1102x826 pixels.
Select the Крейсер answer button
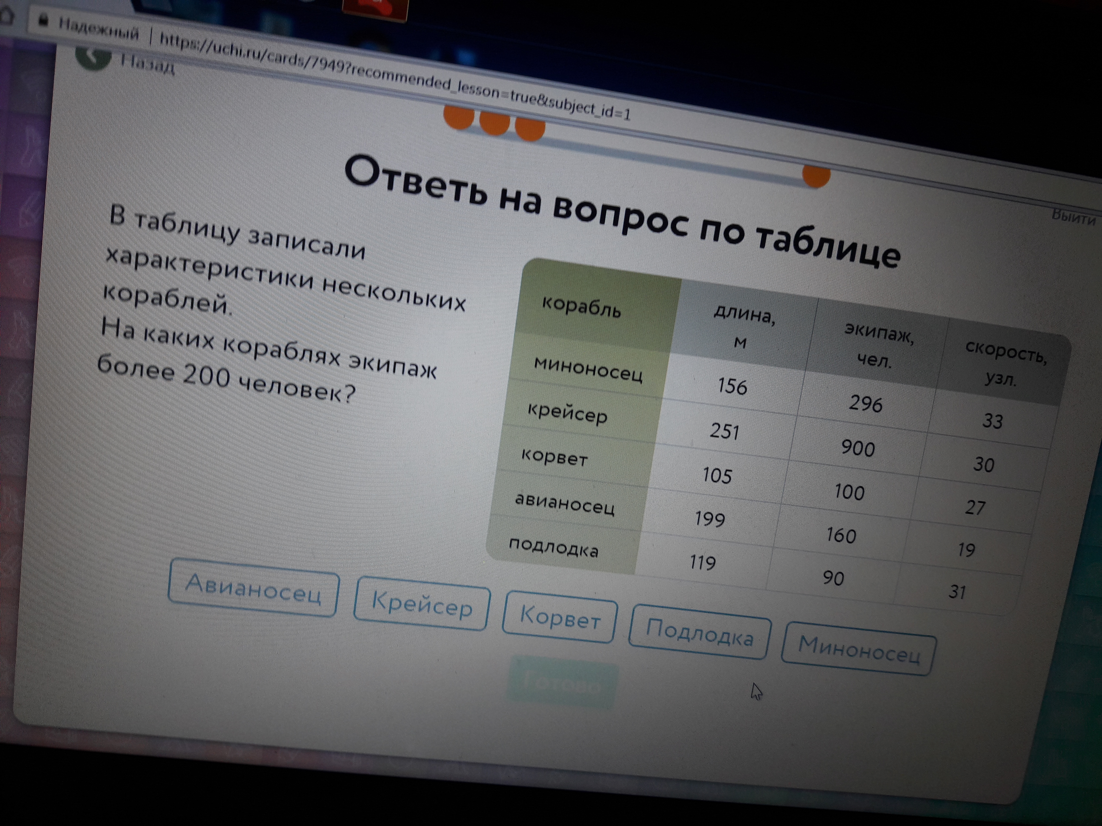(422, 603)
